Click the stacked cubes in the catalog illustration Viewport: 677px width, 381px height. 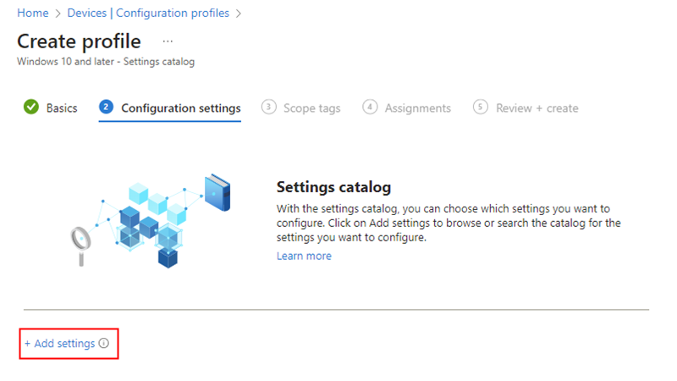point(149,226)
